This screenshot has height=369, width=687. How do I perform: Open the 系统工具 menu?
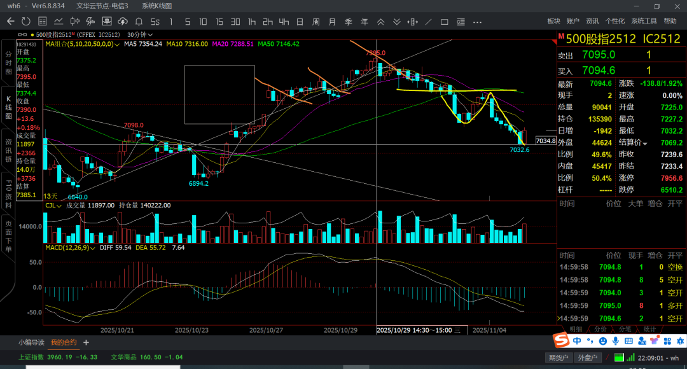coord(643,21)
